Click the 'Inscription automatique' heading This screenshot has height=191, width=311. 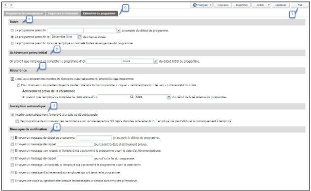click(28, 106)
